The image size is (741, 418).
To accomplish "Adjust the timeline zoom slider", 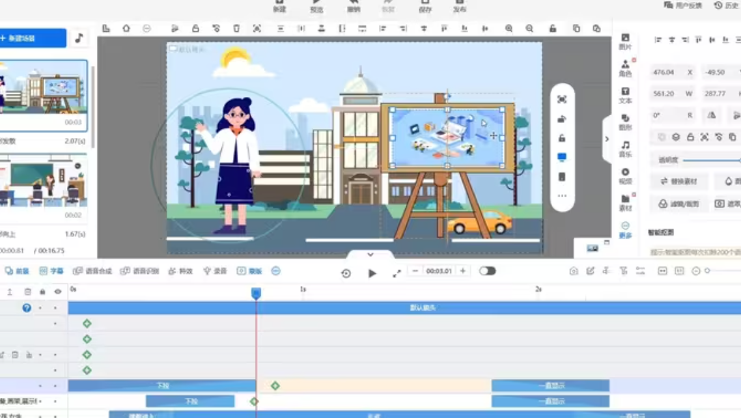I will (723, 271).
